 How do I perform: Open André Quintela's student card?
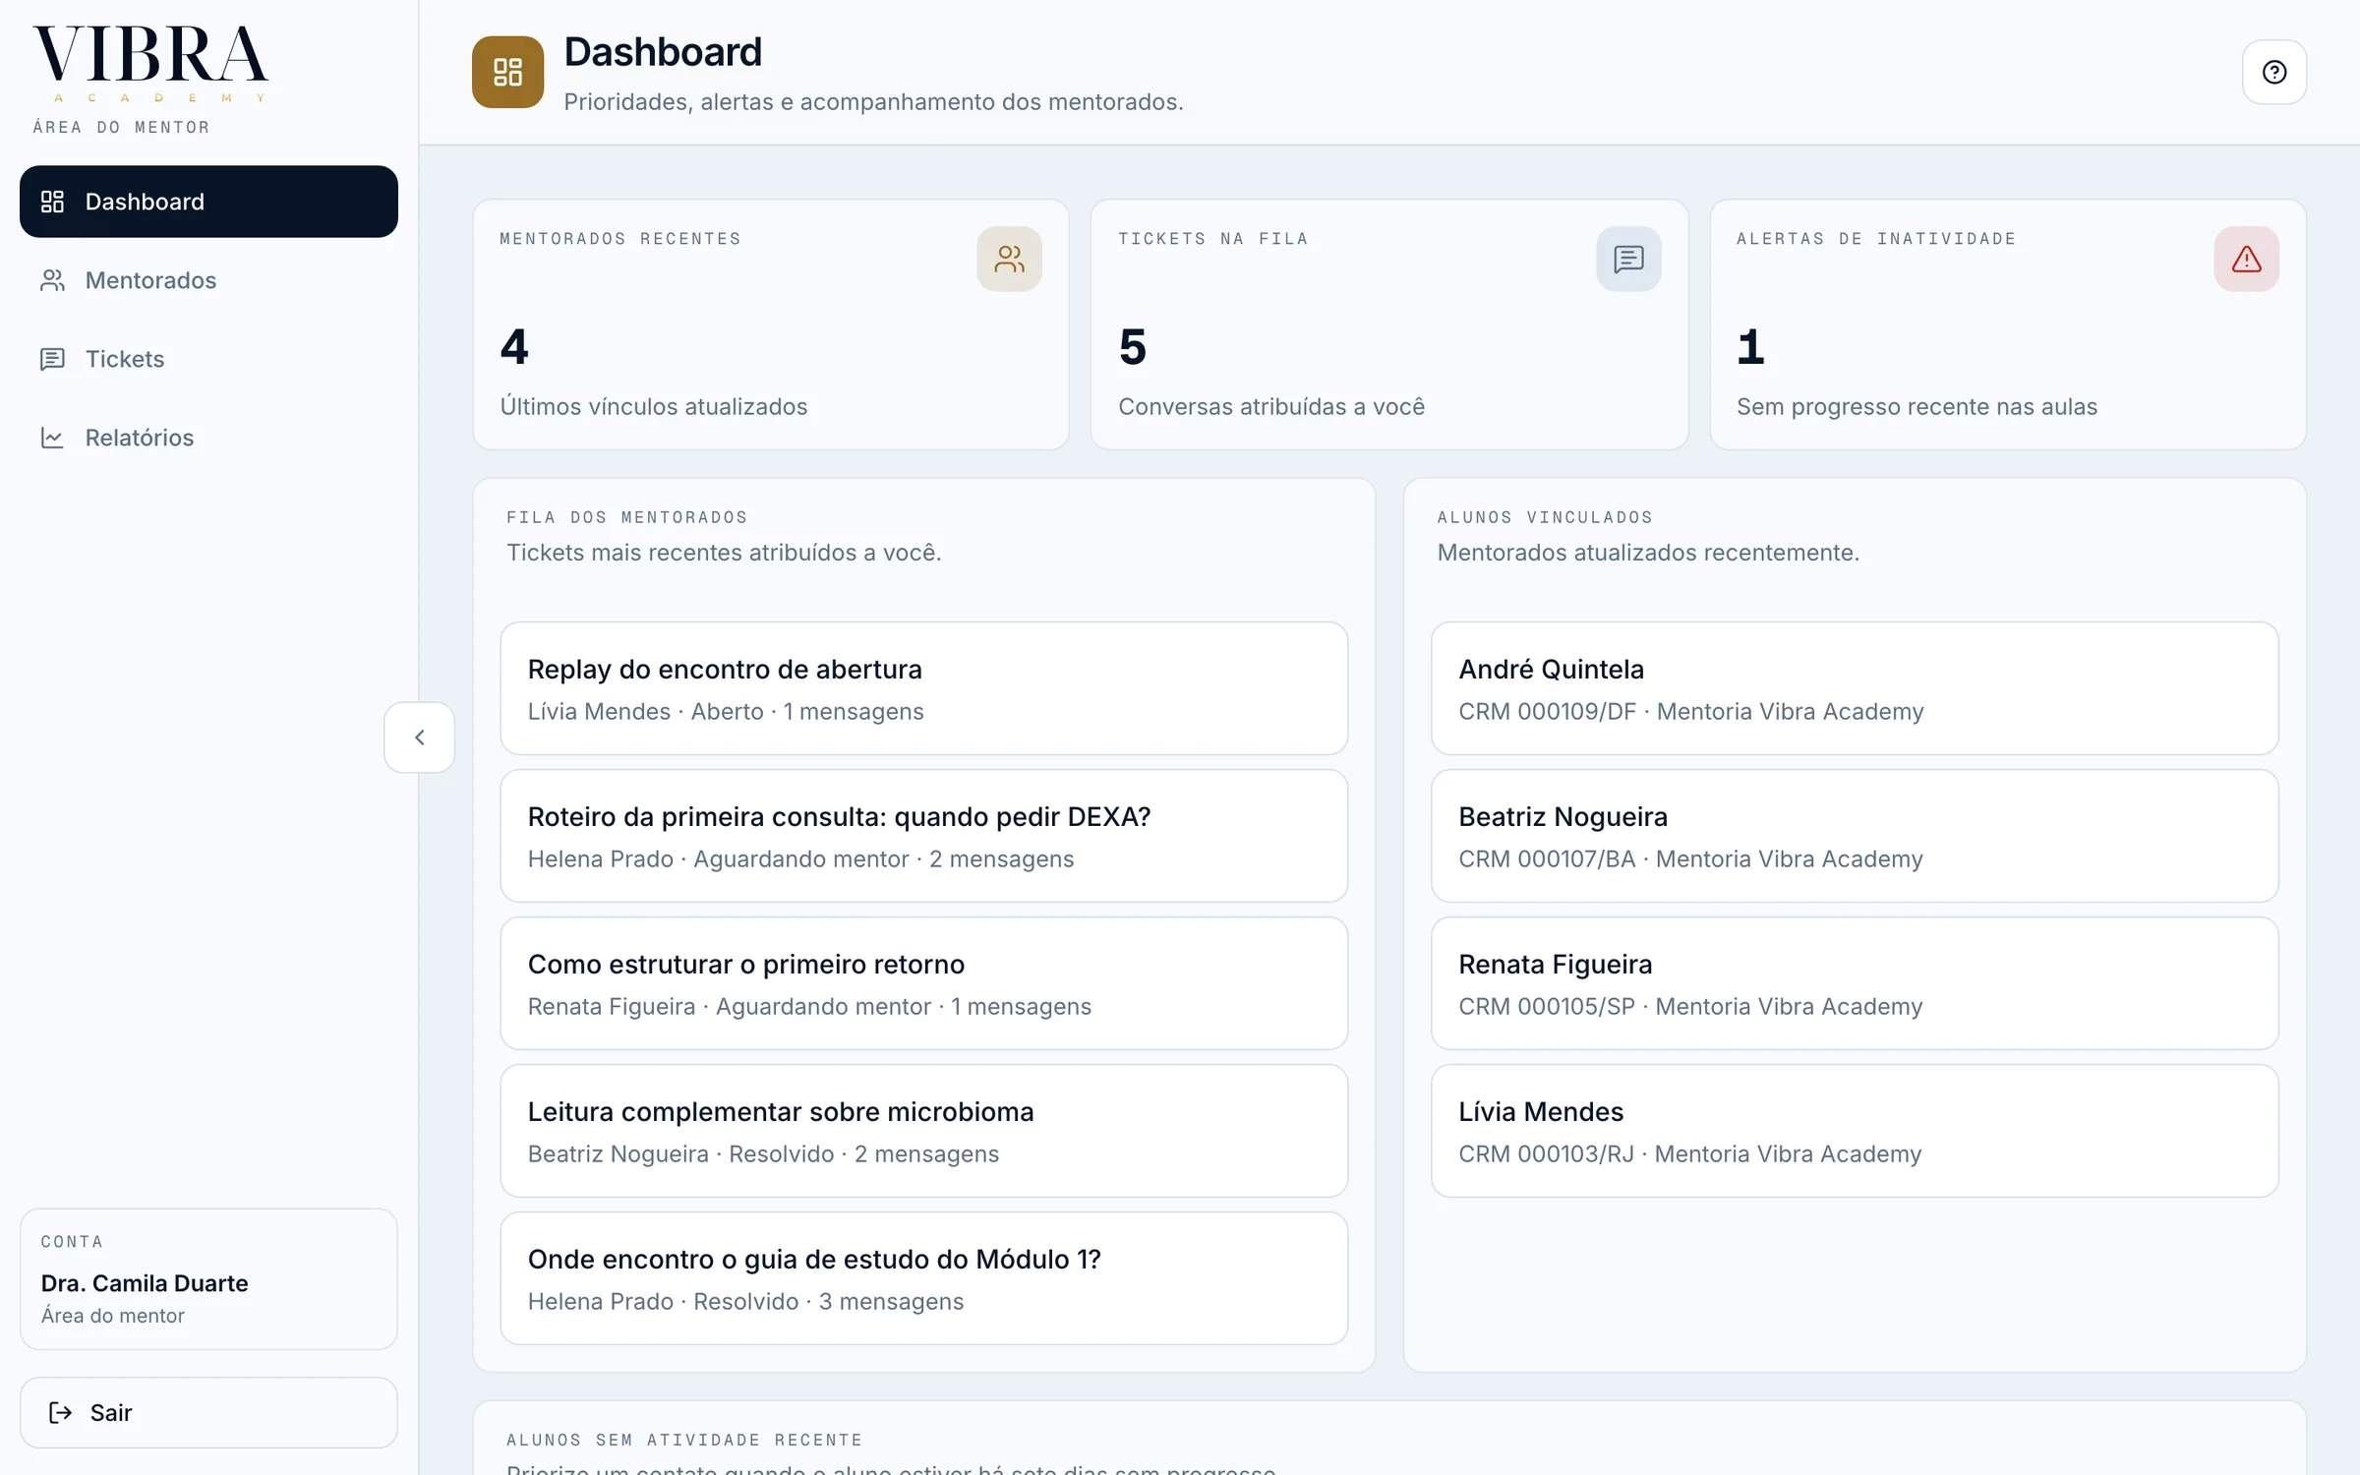click(1855, 688)
